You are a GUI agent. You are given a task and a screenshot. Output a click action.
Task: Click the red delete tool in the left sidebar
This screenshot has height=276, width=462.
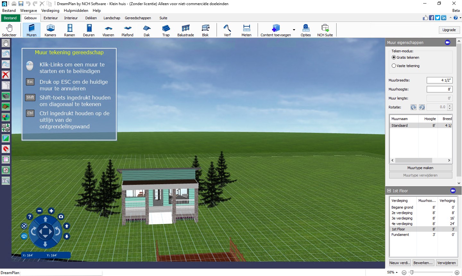[5, 75]
